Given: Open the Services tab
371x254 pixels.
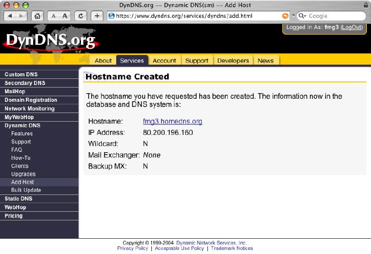Looking at the screenshot, I should (x=132, y=61).
